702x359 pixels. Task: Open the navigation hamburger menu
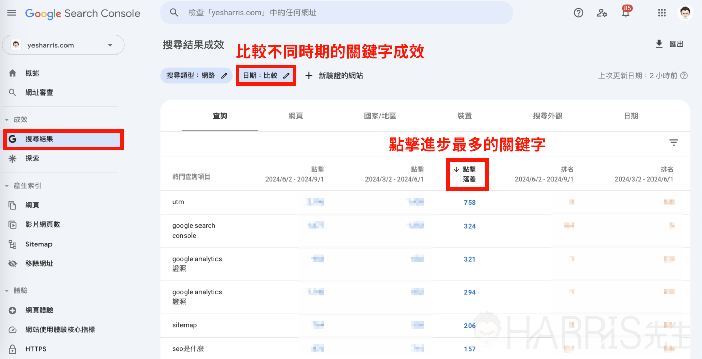tap(11, 13)
